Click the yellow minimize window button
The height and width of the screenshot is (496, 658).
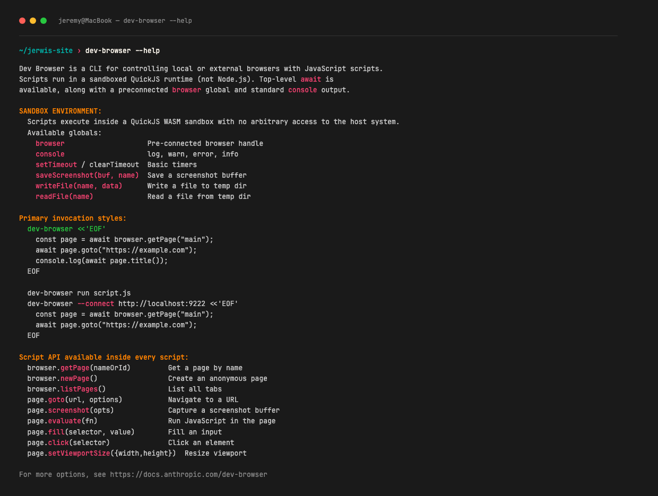(x=33, y=21)
